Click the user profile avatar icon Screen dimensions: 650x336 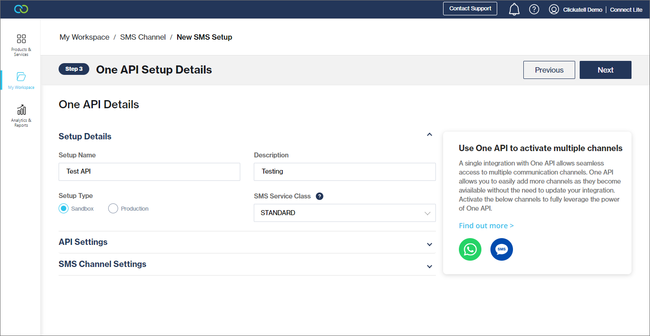pyautogui.click(x=554, y=9)
